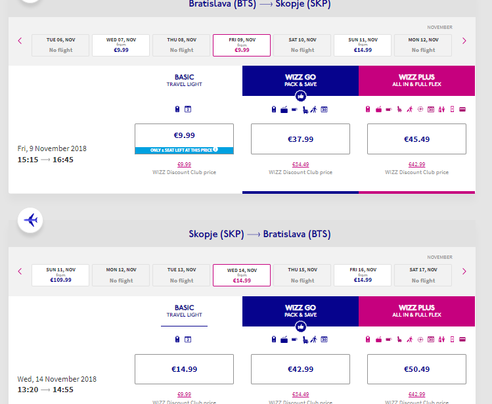Click the info icon on the seat-left banner

[215, 150]
